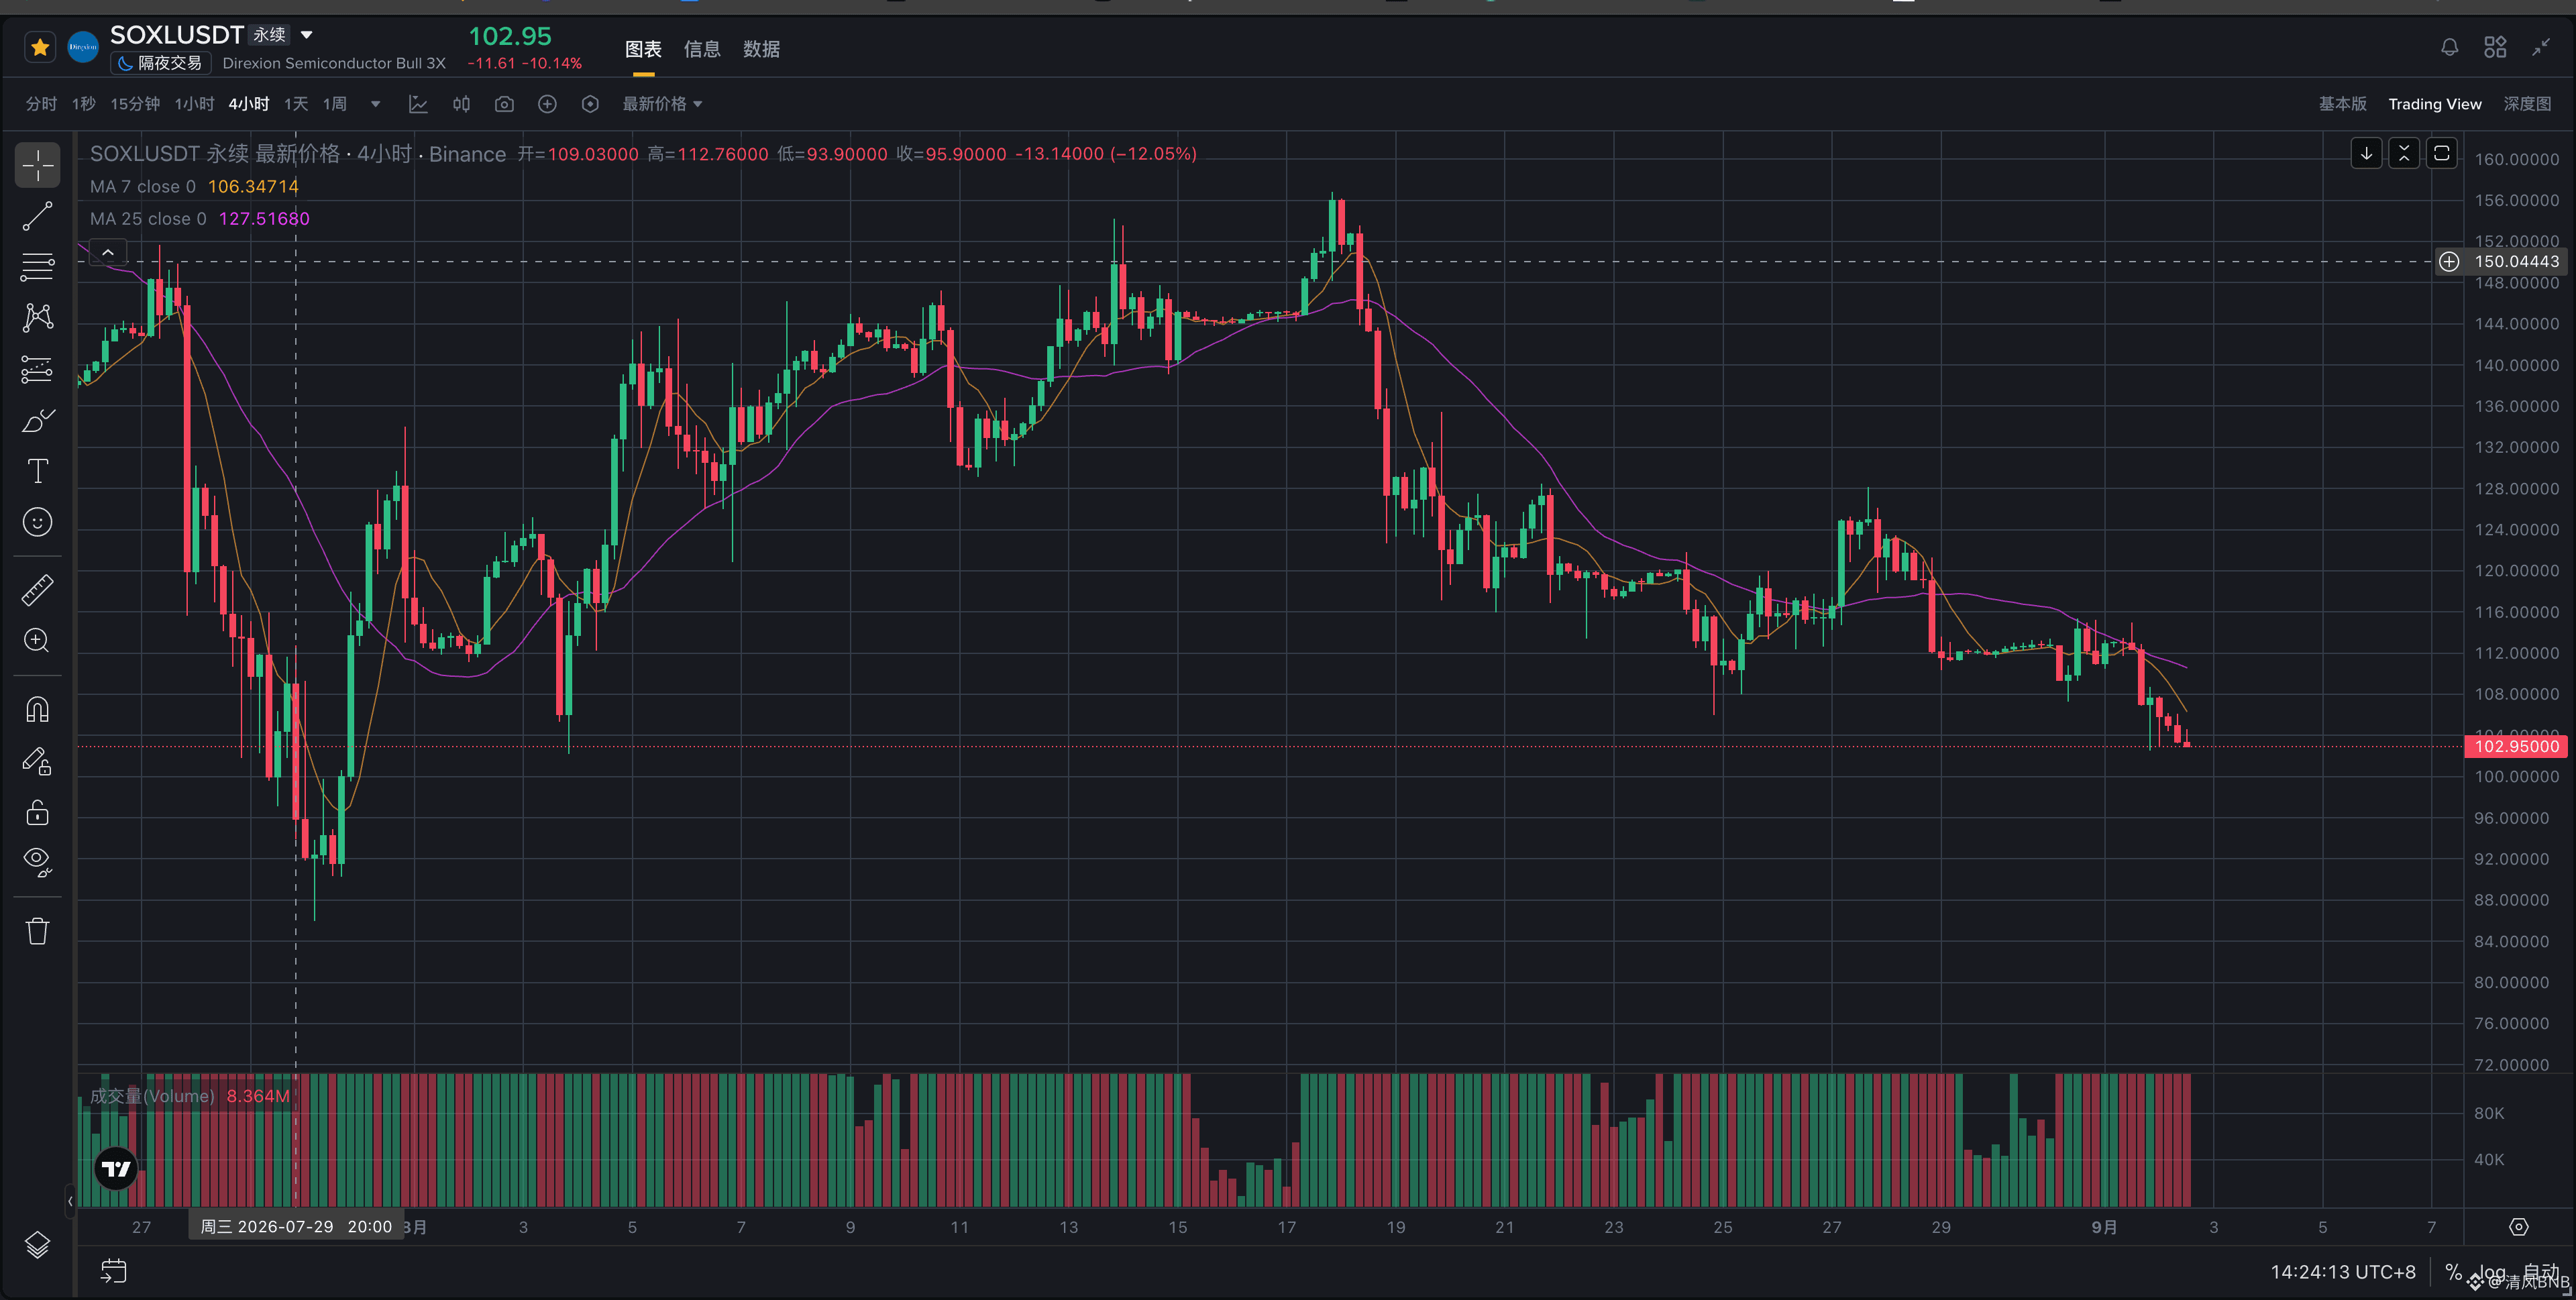This screenshot has height=1300, width=2576.
Task: Switch to the 信息 tab
Action: (x=702, y=49)
